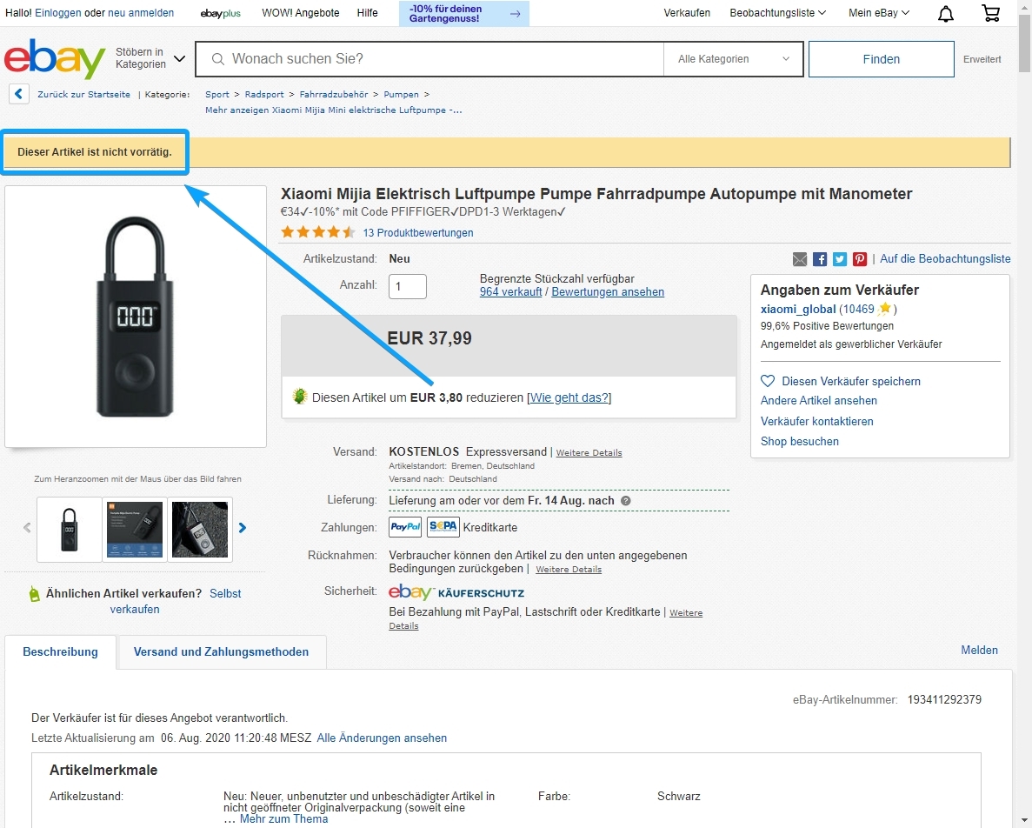Switch to Versand und Zahlungsmethoden tab

click(x=221, y=652)
